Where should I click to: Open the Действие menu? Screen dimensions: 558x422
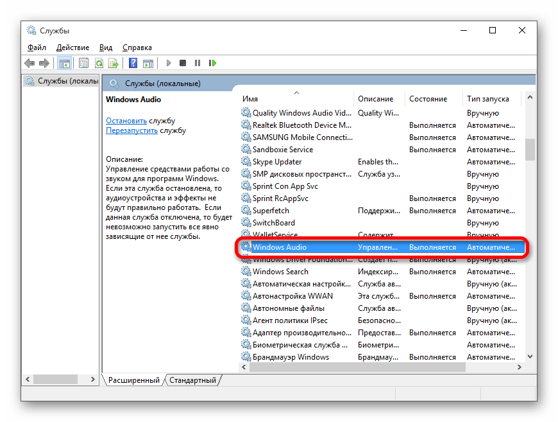(x=72, y=48)
